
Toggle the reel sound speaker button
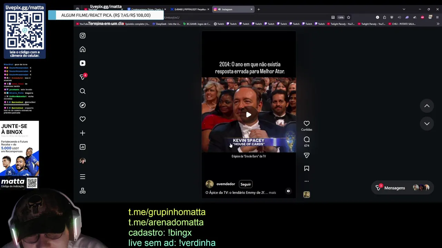[288, 191]
